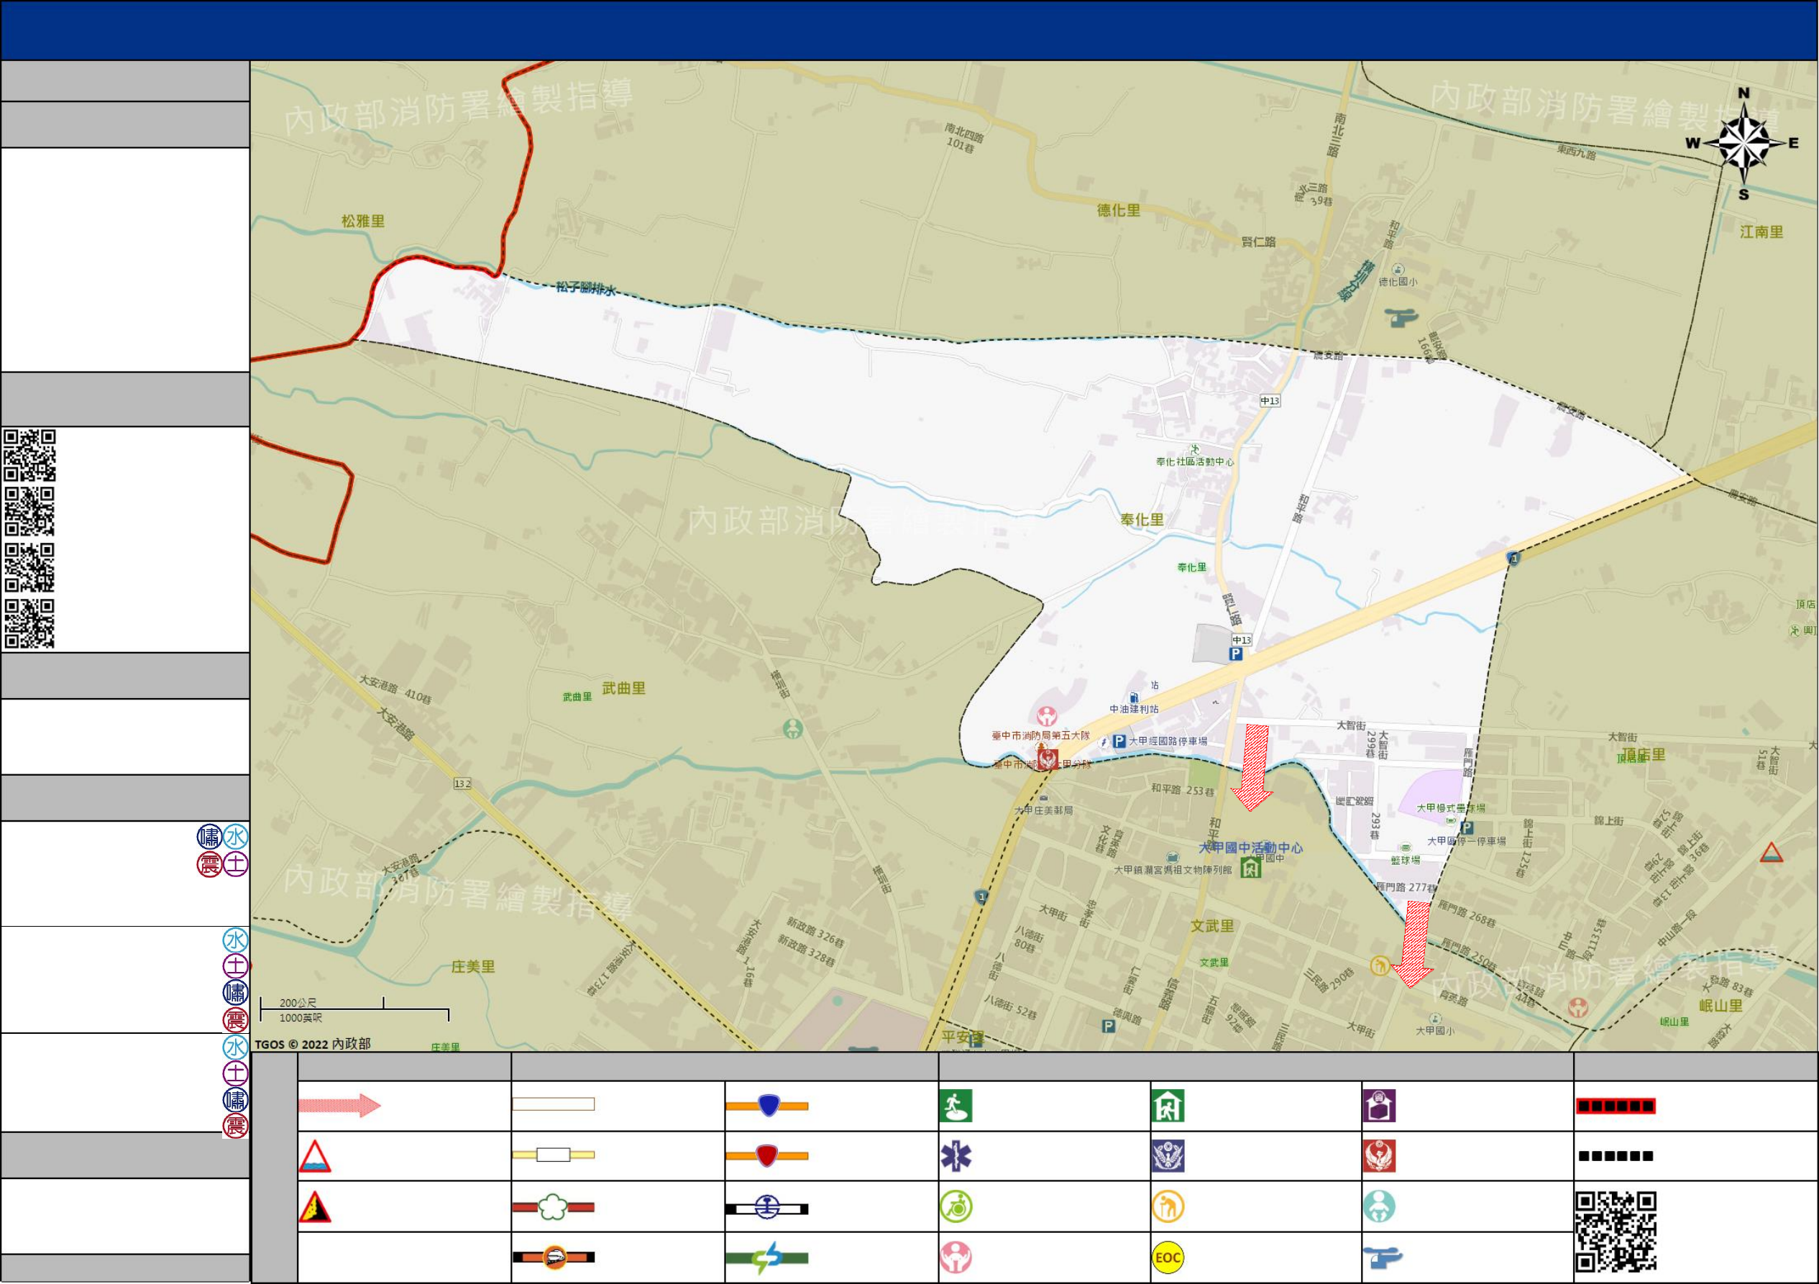This screenshot has height=1284, width=1819.
Task: Click the 奉化里 village label on map
Action: click(x=1142, y=520)
